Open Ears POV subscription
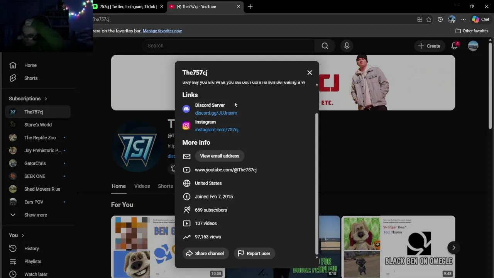 pyautogui.click(x=38, y=202)
